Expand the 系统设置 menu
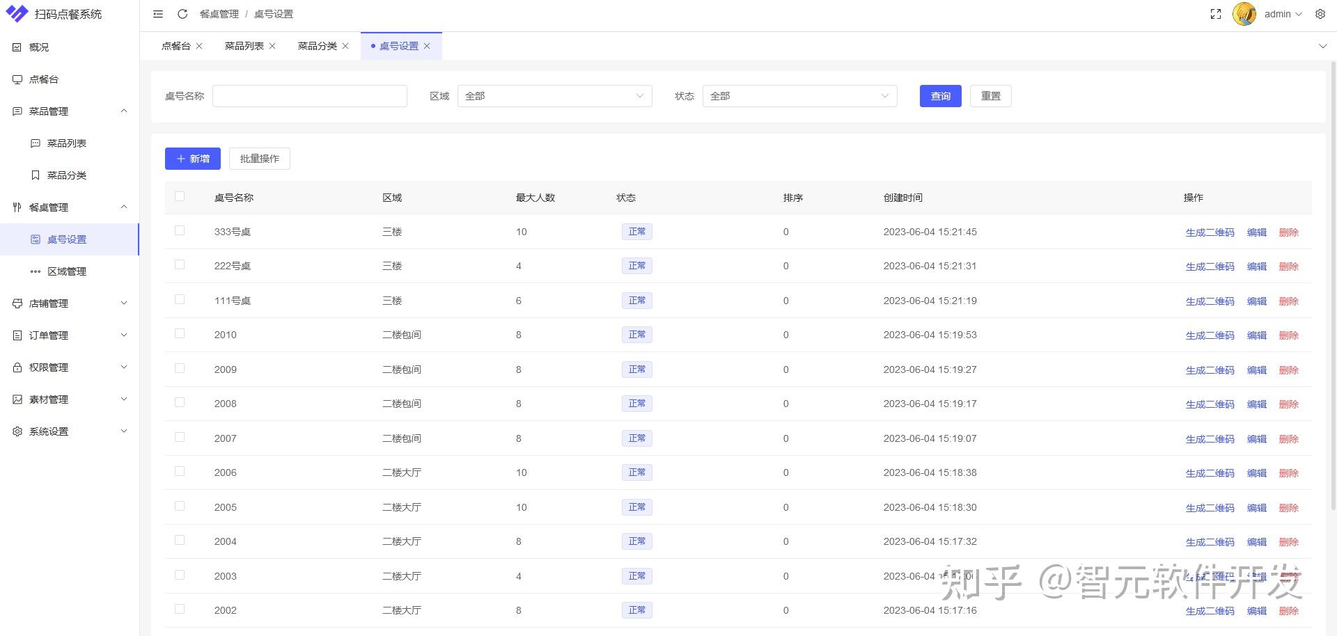The width and height of the screenshot is (1337, 636). pyautogui.click(x=124, y=431)
